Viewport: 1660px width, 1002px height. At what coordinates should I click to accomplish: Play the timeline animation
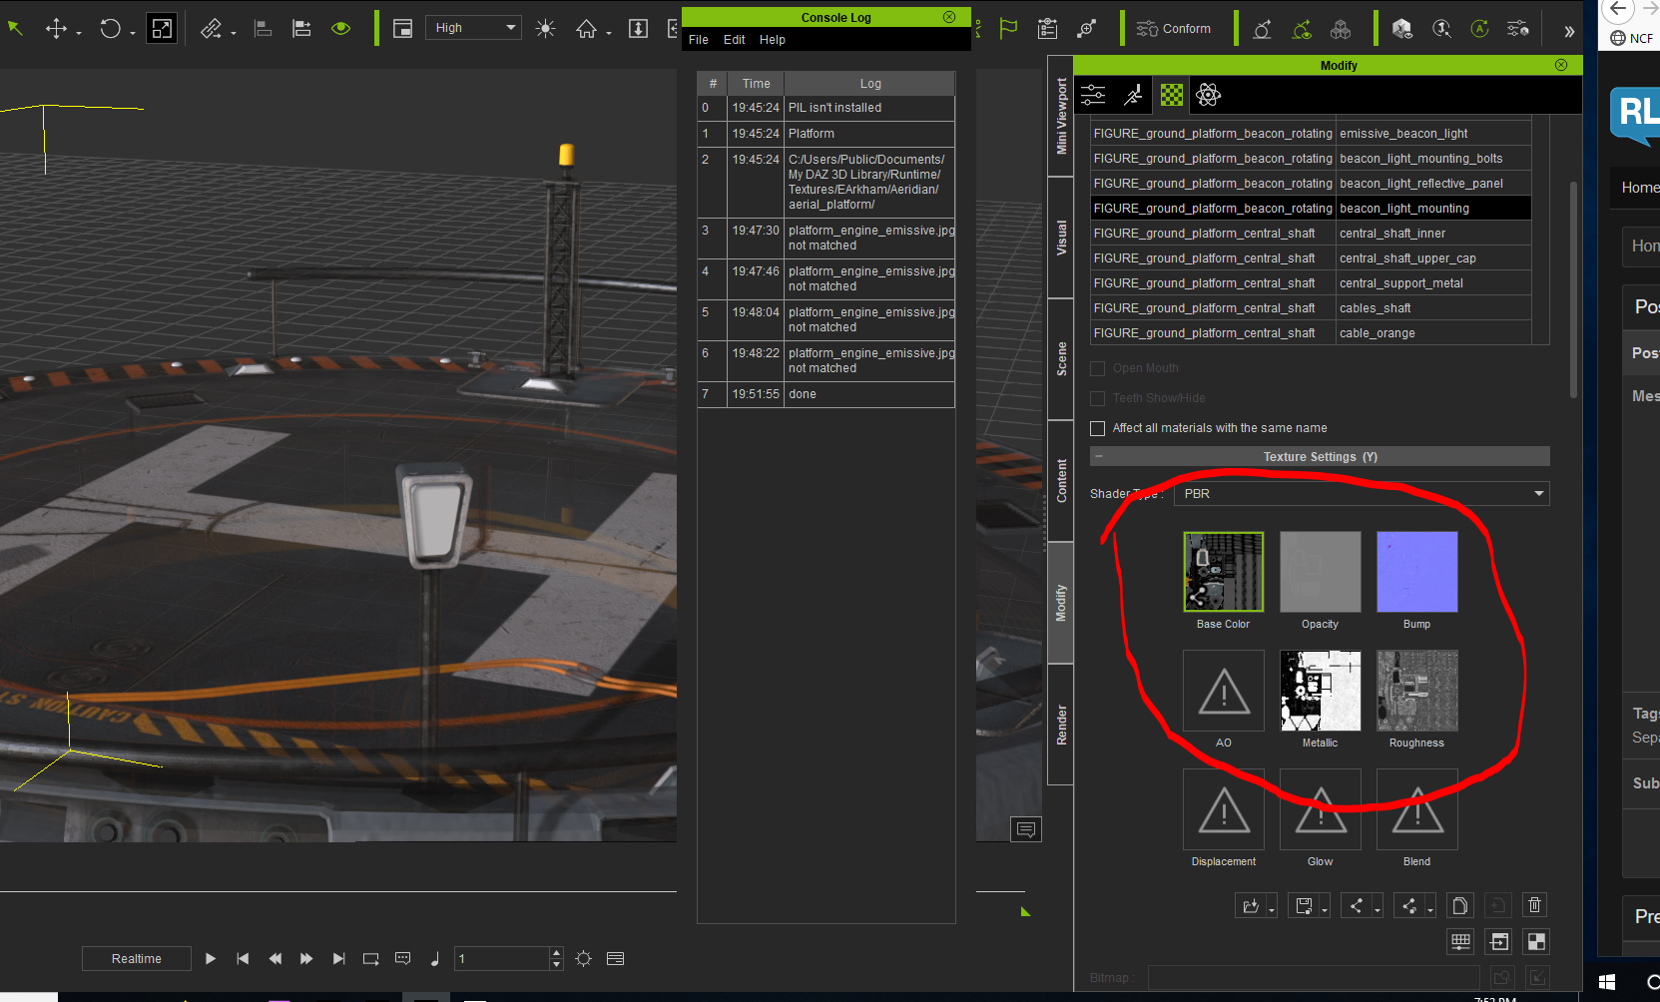pyautogui.click(x=211, y=959)
